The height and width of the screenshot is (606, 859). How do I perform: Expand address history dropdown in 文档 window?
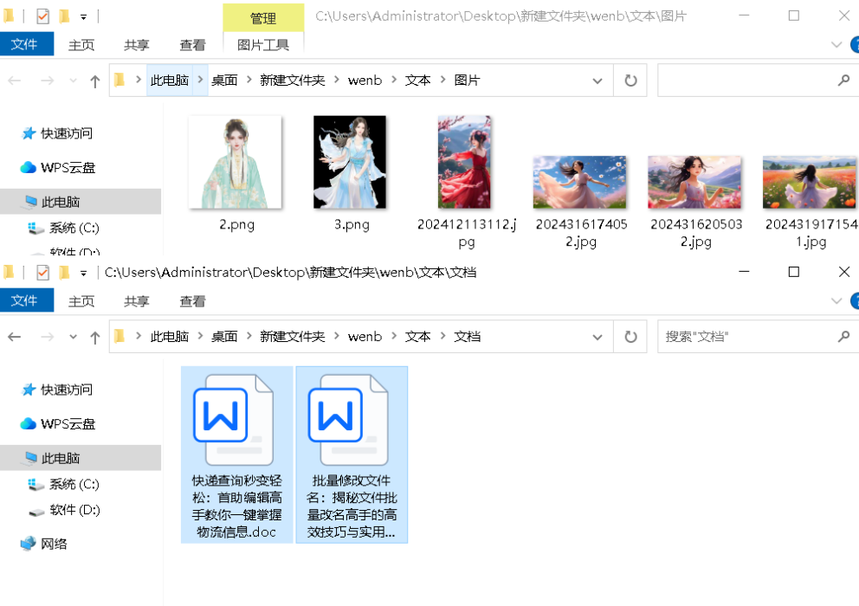597,337
